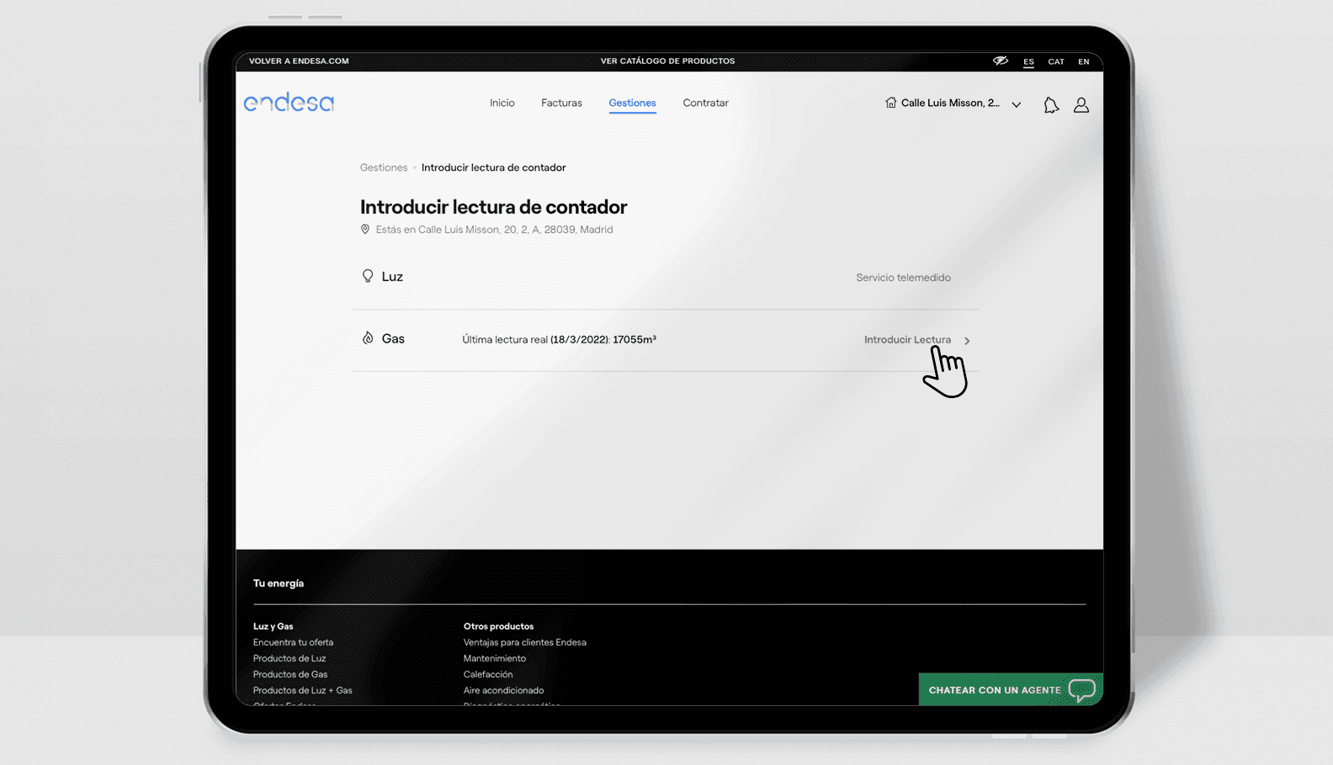Open Aire acondicionado footer link
Image resolution: width=1333 pixels, height=765 pixels.
(504, 690)
